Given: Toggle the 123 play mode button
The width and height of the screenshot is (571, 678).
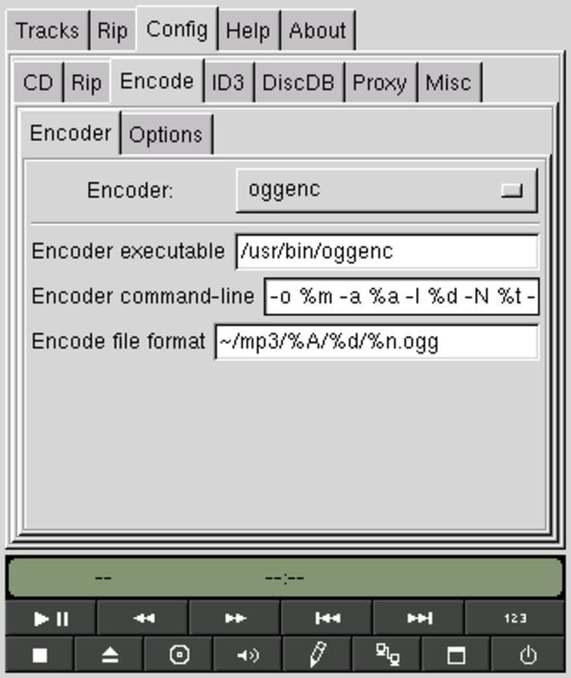Looking at the screenshot, I should [515, 618].
